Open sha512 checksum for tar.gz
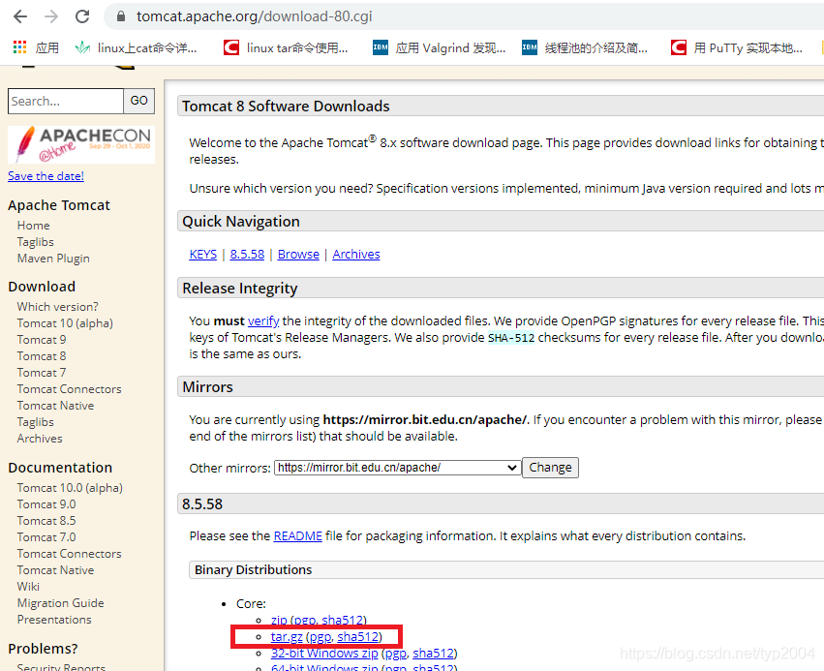Image resolution: width=824 pixels, height=671 pixels. coord(358,637)
